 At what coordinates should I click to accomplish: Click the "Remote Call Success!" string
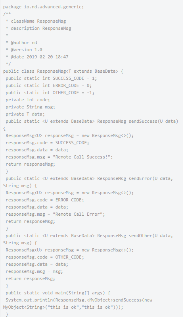tap(83, 157)
